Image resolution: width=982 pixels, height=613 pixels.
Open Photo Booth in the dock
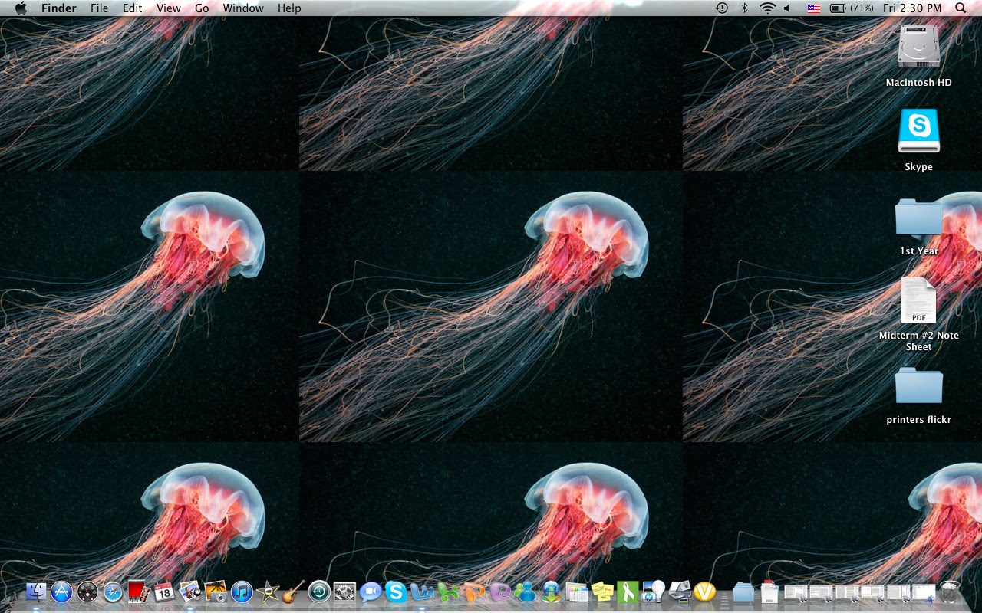click(138, 592)
